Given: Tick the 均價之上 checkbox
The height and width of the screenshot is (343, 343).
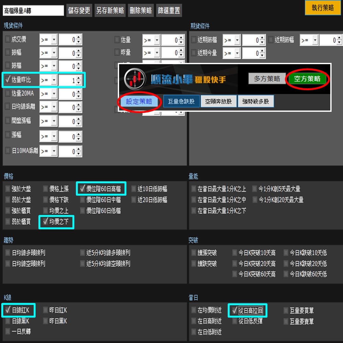Looking at the screenshot, I should [45, 211].
